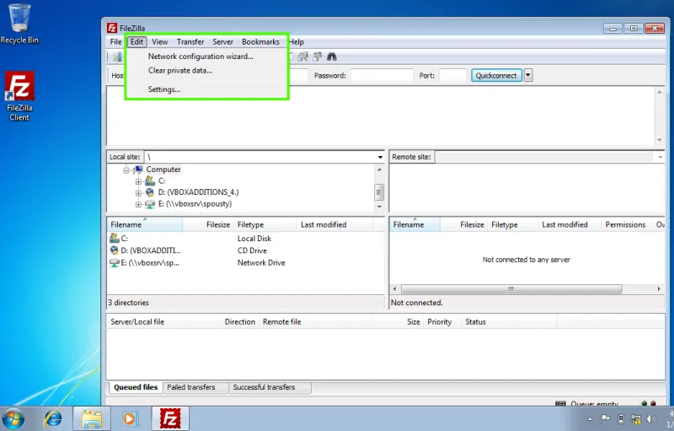Screen dimensions: 674x431
Task: Open the Help menu
Action: click(x=297, y=41)
